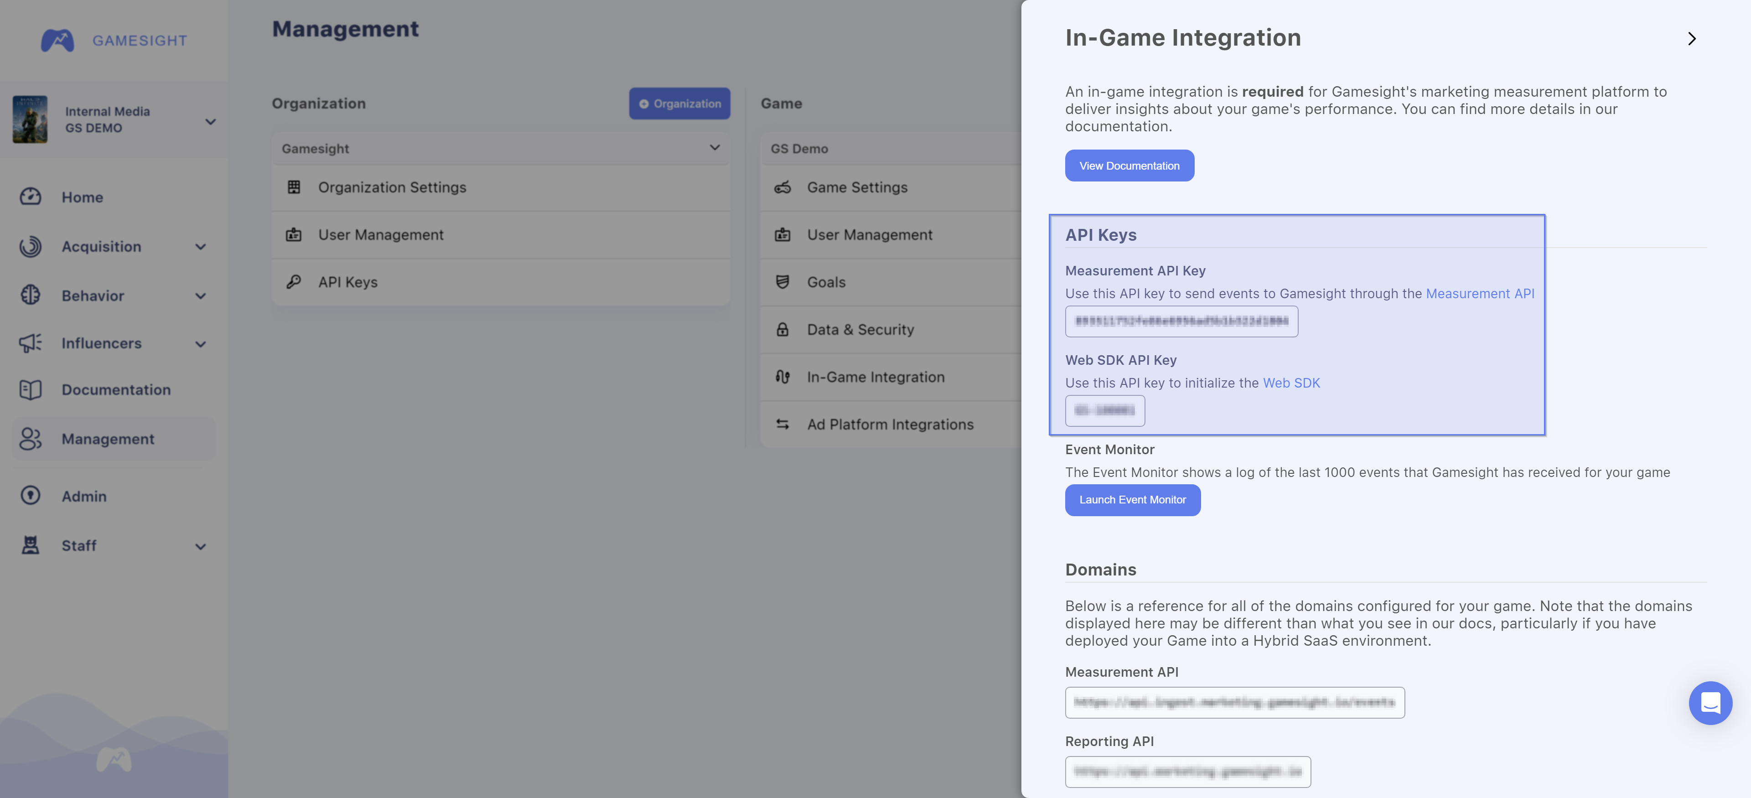The image size is (1751, 798).
Task: Click the Acquisition spiral icon
Action: 30,246
